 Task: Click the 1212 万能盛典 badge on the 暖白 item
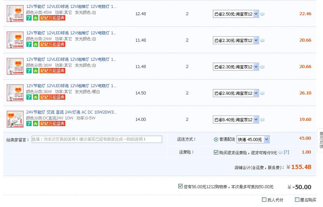52,97
